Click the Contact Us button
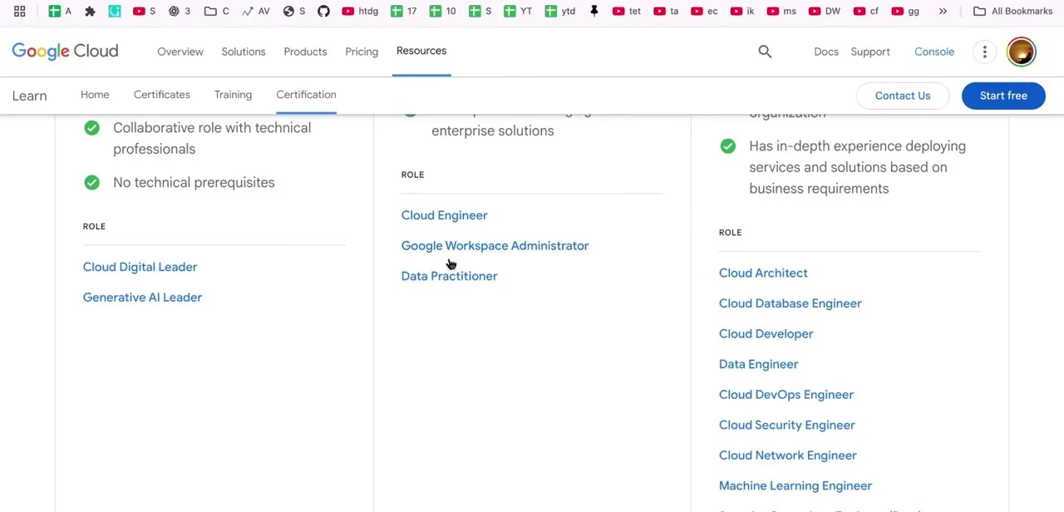1064x512 pixels. 903,96
